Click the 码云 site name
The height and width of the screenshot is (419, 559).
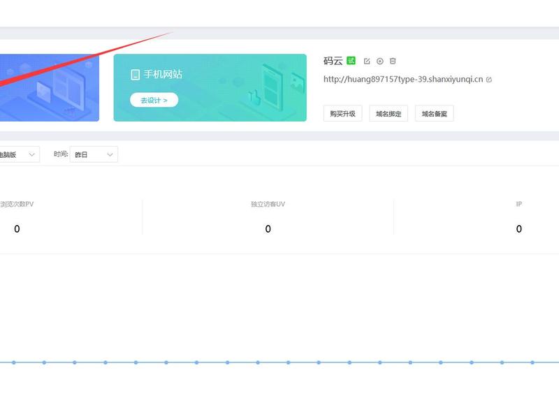click(x=333, y=61)
